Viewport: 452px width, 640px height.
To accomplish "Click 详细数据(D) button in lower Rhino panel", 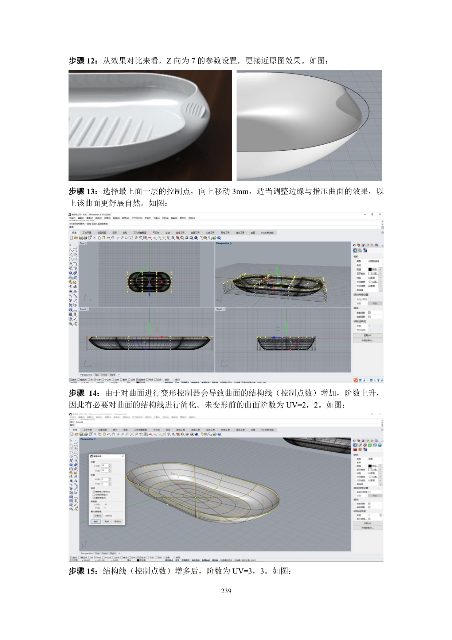I will (368, 528).
